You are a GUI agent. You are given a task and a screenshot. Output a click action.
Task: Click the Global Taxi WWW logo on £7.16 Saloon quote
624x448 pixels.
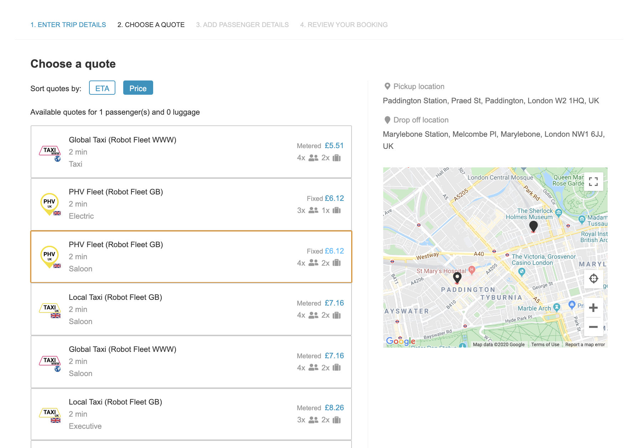pos(50,363)
